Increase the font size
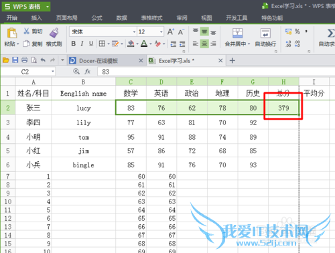This screenshot has height=253, width=335. click(x=171, y=31)
